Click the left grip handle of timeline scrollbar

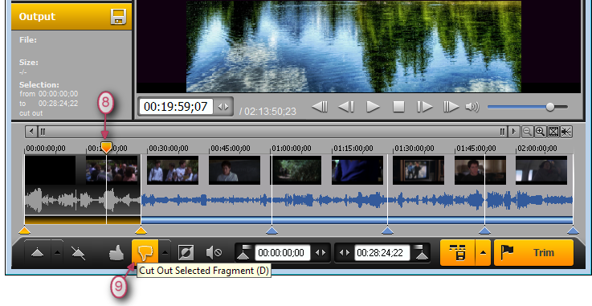pos(43,132)
